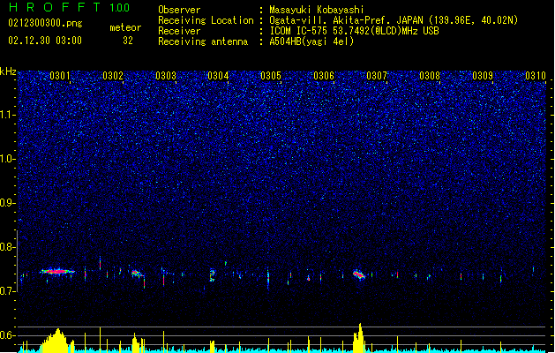Image resolution: width=555 pixels, height=353 pixels.
Task: Click the 0301 time marker
Action: tap(60, 75)
